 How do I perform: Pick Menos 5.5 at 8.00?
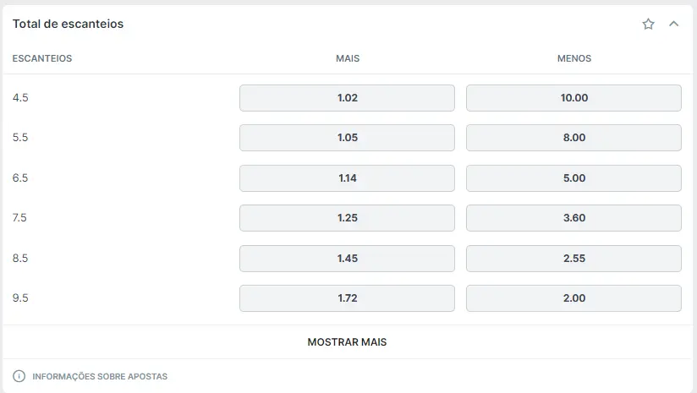[x=574, y=138]
